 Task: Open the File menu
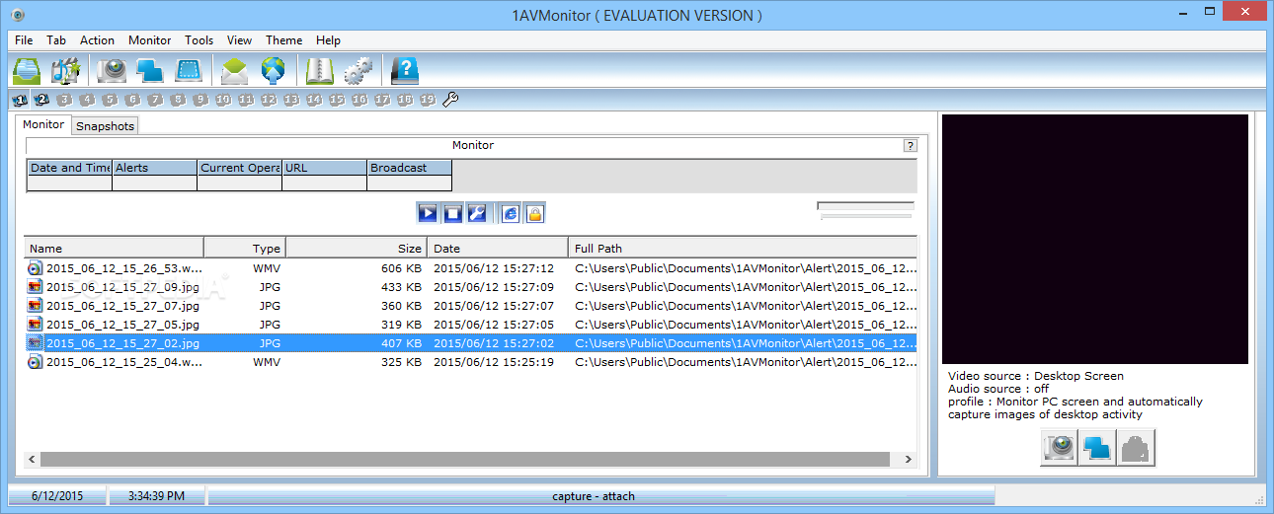point(24,40)
